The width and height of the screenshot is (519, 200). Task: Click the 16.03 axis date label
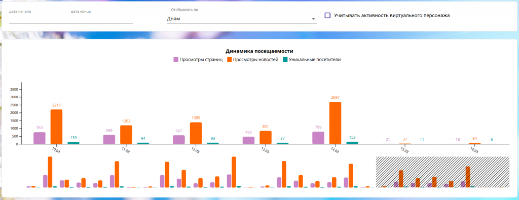point(474,150)
